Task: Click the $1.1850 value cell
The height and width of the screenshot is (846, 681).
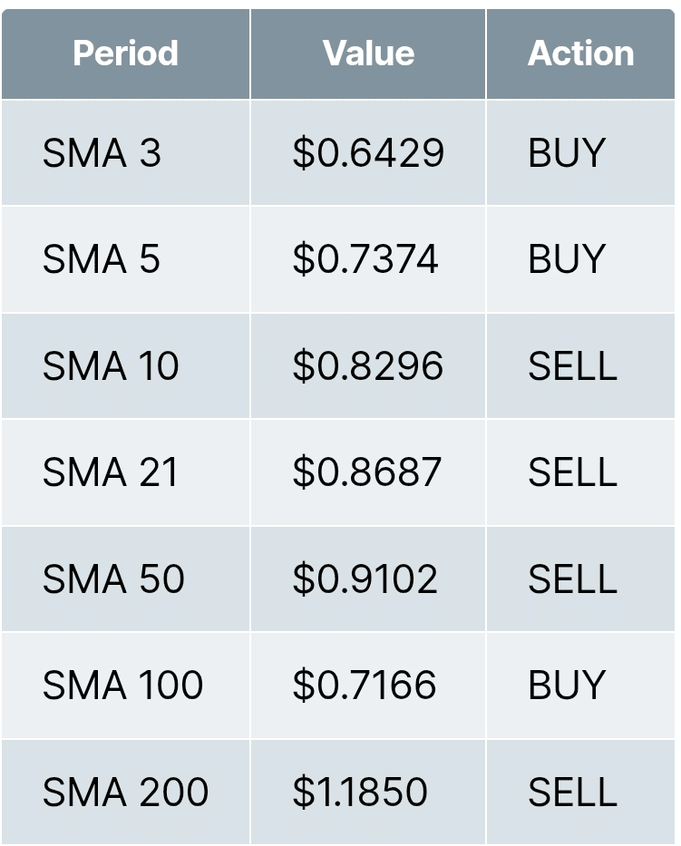Action: pyautogui.click(x=360, y=792)
